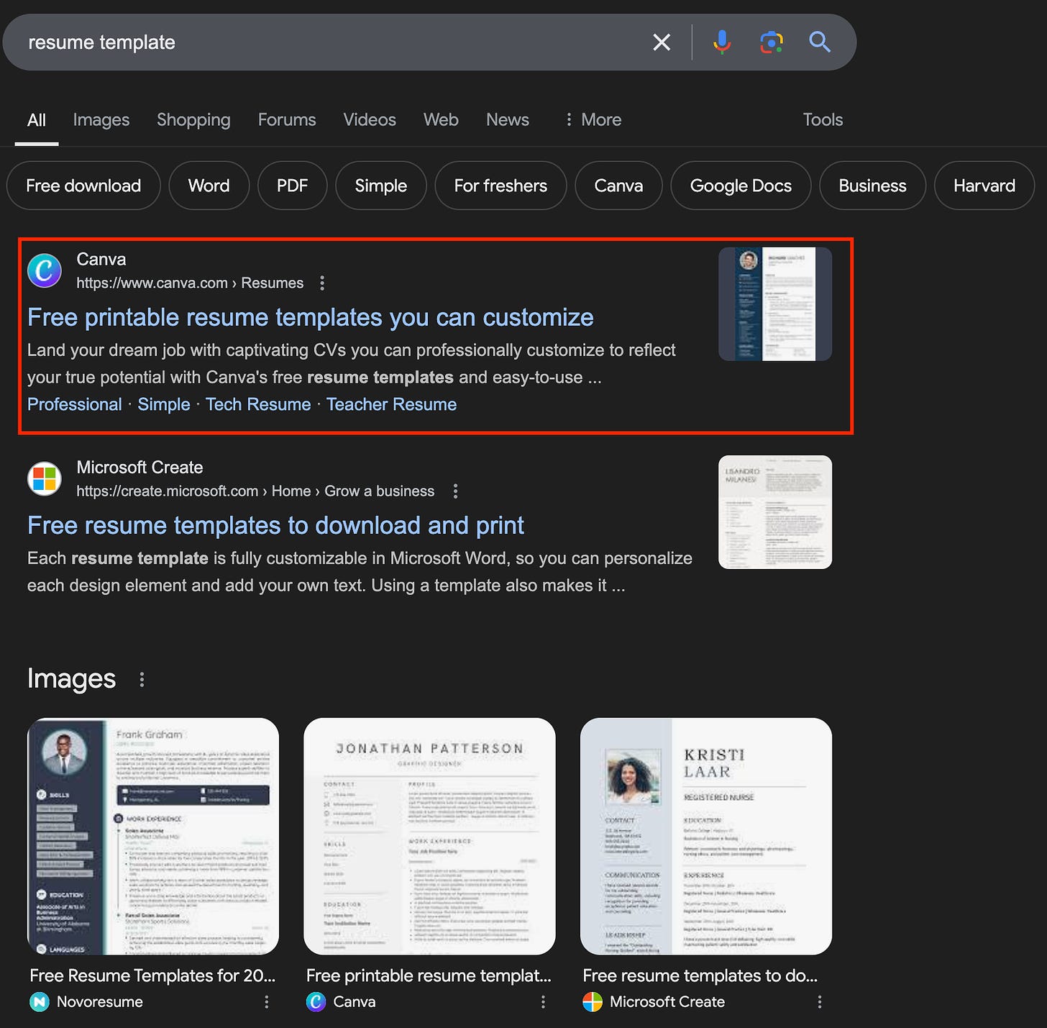Open the Shopping tab
Image resolution: width=1047 pixels, height=1028 pixels.
(193, 120)
